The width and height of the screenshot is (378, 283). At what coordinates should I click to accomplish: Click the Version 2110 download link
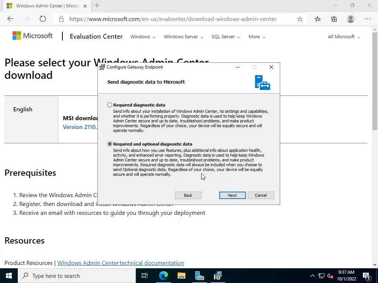tap(80, 127)
